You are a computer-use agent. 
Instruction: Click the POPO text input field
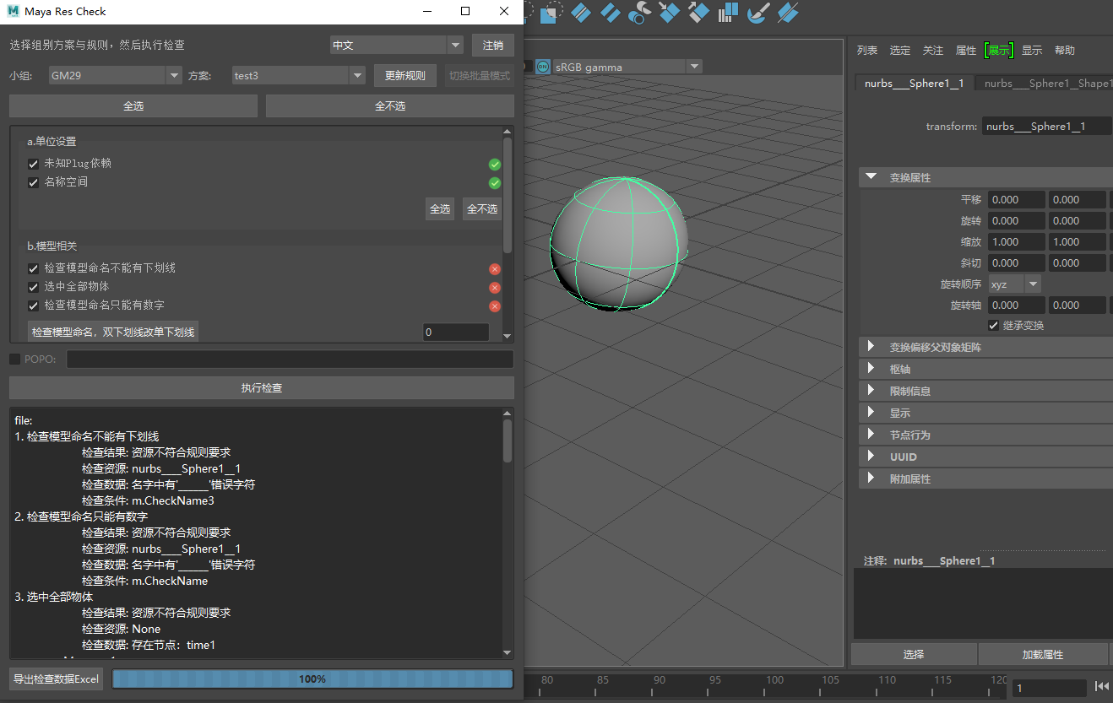290,360
